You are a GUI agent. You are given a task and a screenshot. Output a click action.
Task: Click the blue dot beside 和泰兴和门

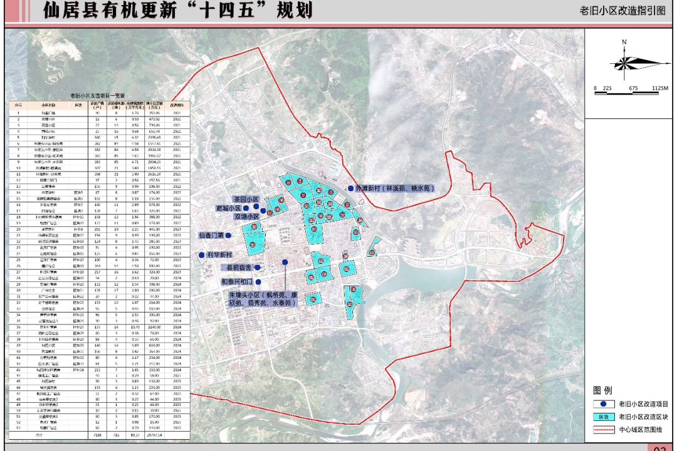coord(258,282)
